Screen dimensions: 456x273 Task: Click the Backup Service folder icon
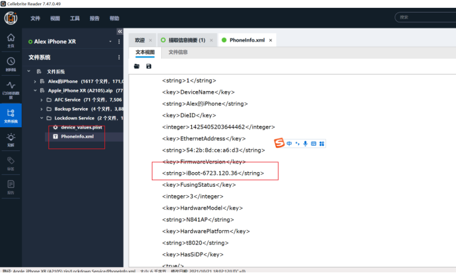click(49, 109)
